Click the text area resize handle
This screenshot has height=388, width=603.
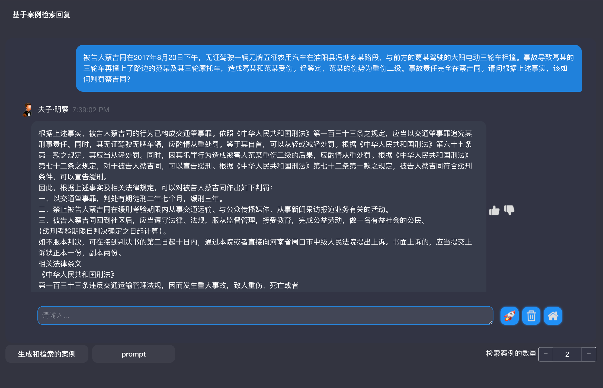click(x=491, y=322)
